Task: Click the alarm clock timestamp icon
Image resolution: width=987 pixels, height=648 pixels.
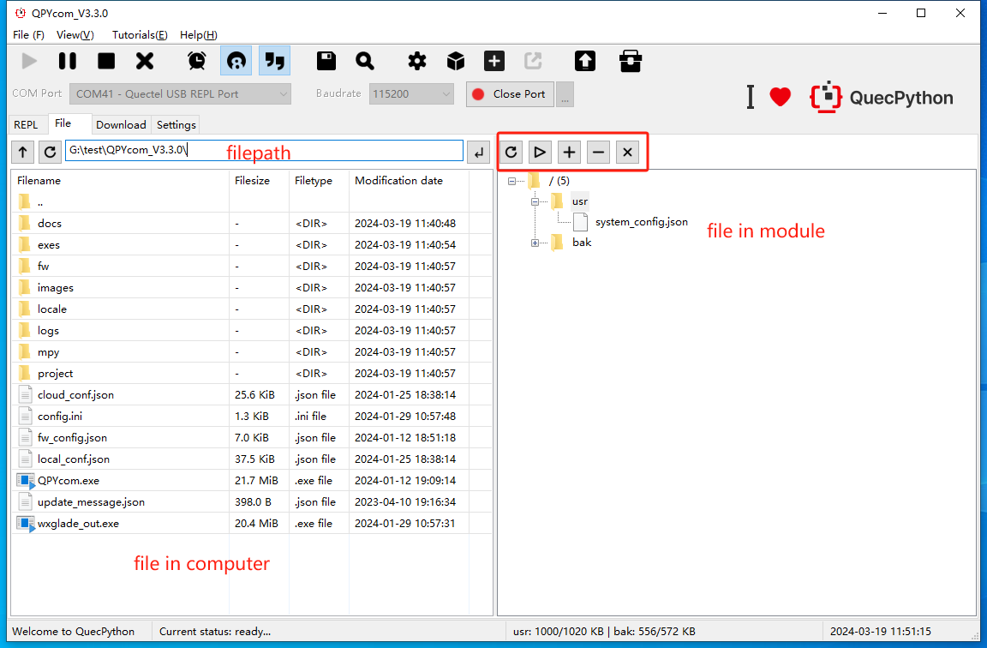Action: pos(197,61)
